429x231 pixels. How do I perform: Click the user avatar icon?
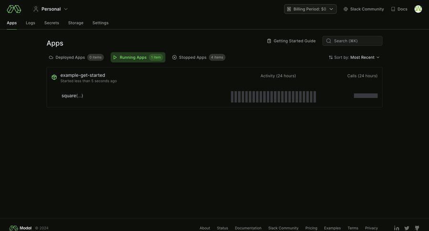click(x=418, y=9)
